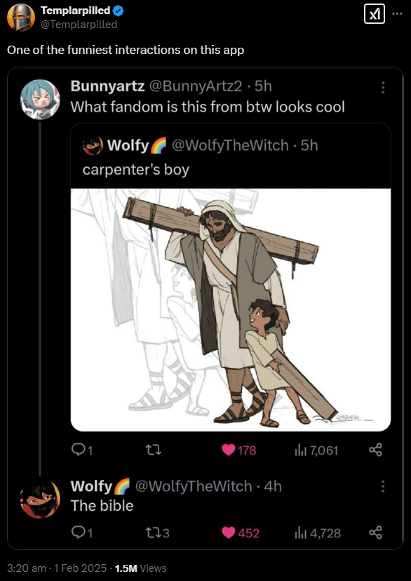This screenshot has height=581, width=411.
Task: Share Wolfy's "The bible" reply
Action: tap(375, 533)
